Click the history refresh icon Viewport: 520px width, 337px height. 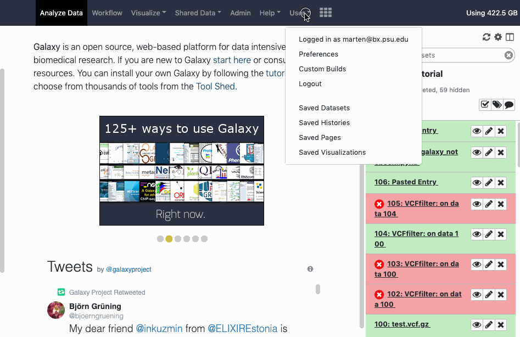point(486,37)
